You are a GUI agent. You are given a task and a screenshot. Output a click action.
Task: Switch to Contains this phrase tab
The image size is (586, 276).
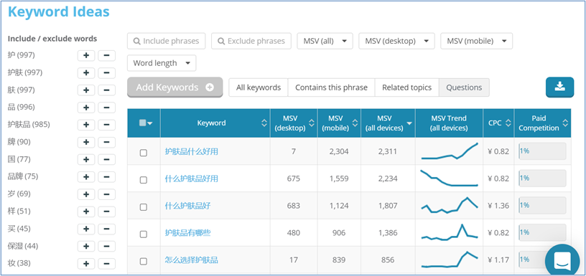click(331, 87)
